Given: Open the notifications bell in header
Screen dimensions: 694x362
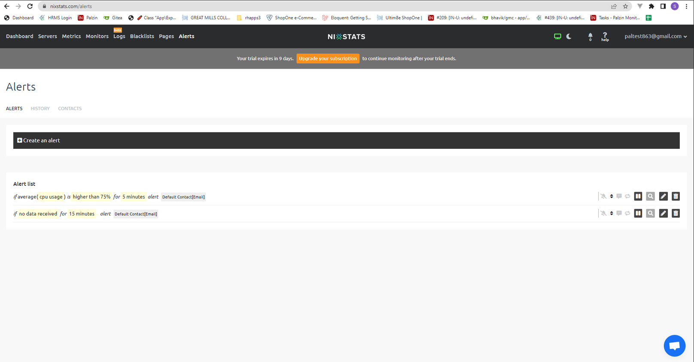Looking at the screenshot, I should 590,36.
